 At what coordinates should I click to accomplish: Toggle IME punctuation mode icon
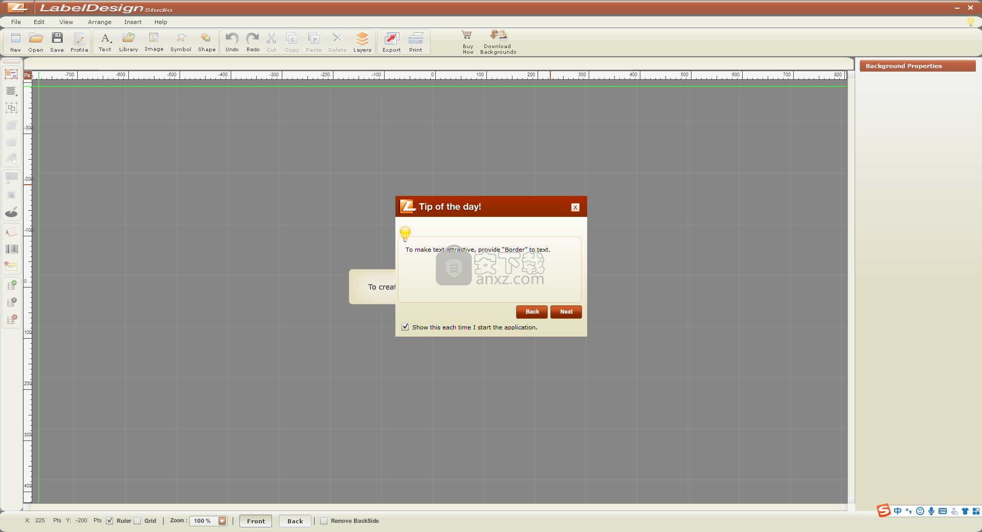point(909,511)
